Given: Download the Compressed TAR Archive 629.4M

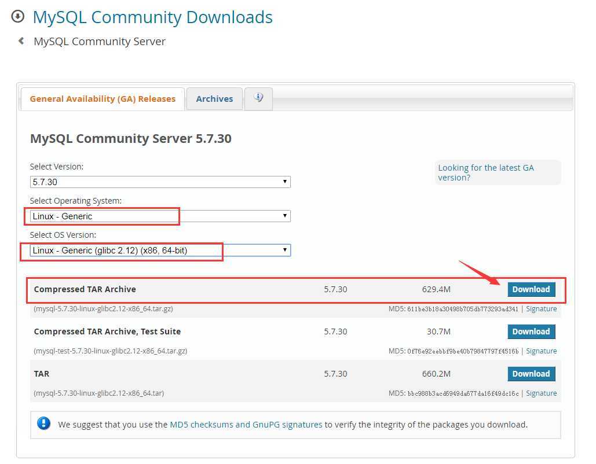Looking at the screenshot, I should tap(531, 289).
